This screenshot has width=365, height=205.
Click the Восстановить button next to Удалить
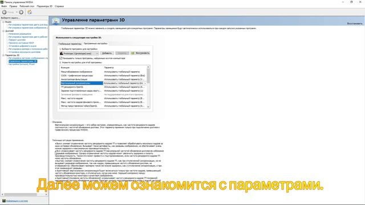(140, 53)
